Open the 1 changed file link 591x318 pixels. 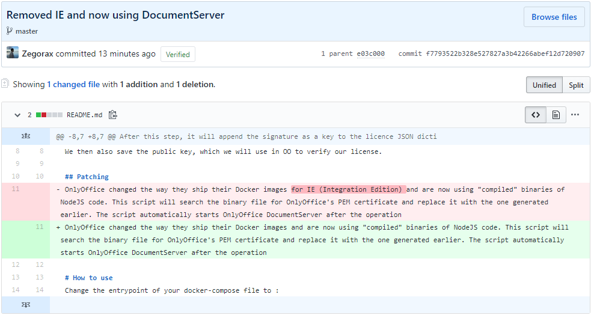(x=73, y=84)
